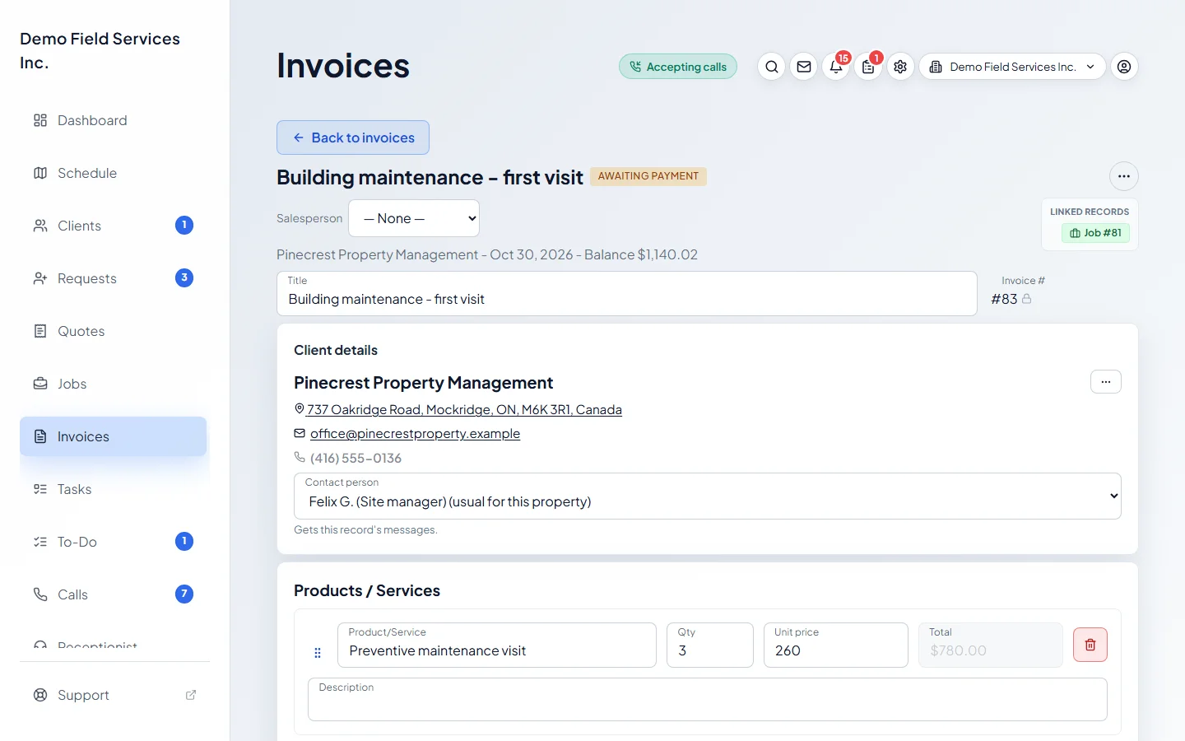Email office@pinecrestproperty.example
The width and height of the screenshot is (1185, 741).
(x=415, y=433)
